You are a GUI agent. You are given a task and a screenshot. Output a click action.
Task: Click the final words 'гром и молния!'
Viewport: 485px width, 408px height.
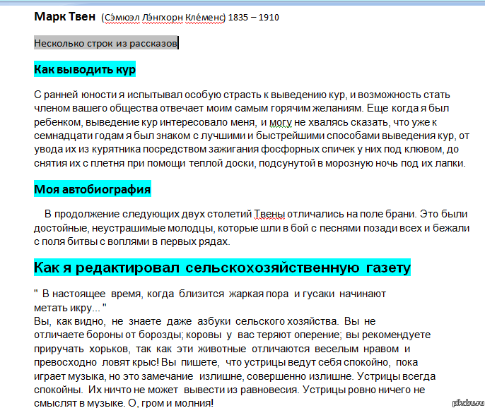point(177,403)
